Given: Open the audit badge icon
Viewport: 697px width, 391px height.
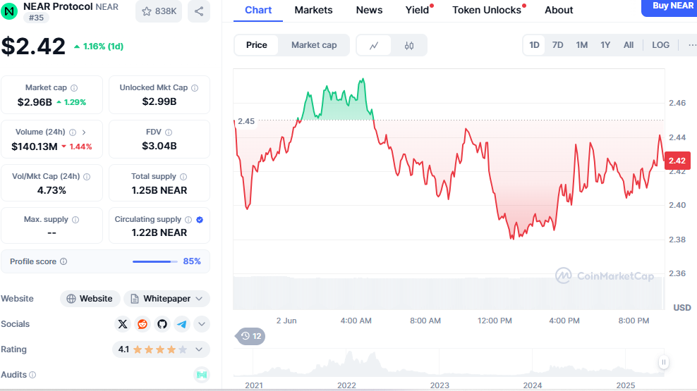Looking at the screenshot, I should click(x=202, y=375).
